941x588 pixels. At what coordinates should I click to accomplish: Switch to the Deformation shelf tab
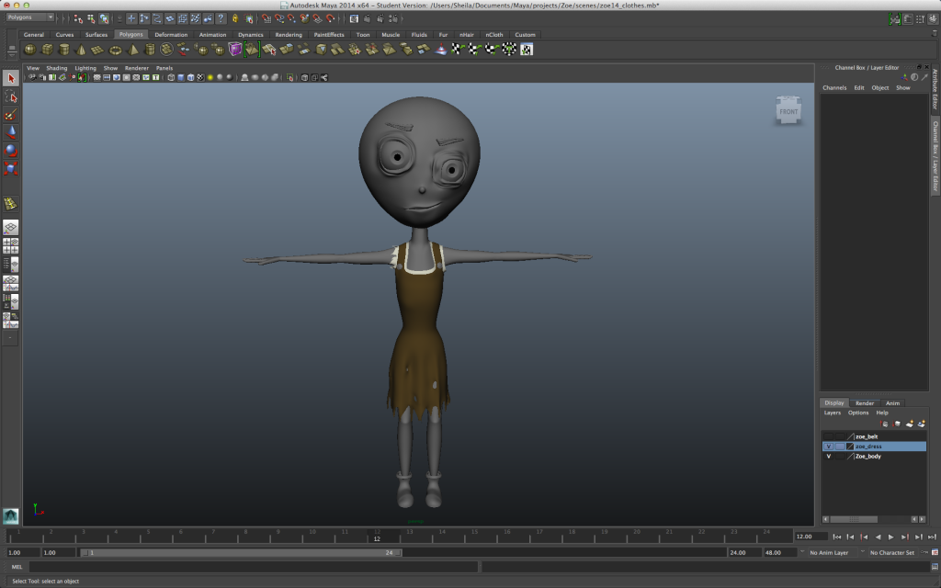(171, 35)
